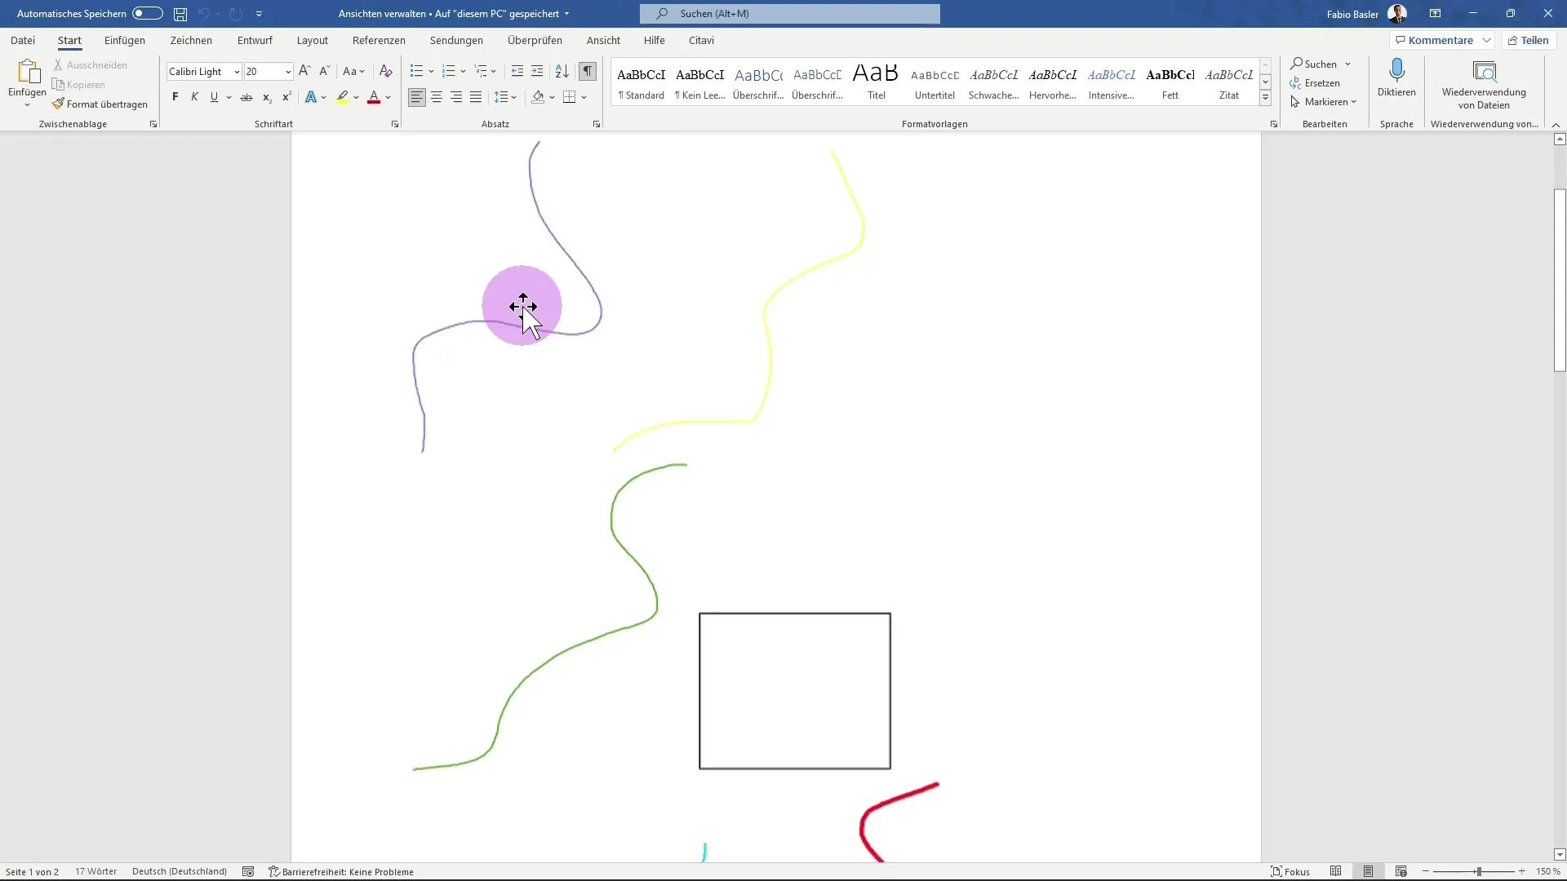Open the Zeichnen ribbon tab
The image size is (1567, 881).
191,40
